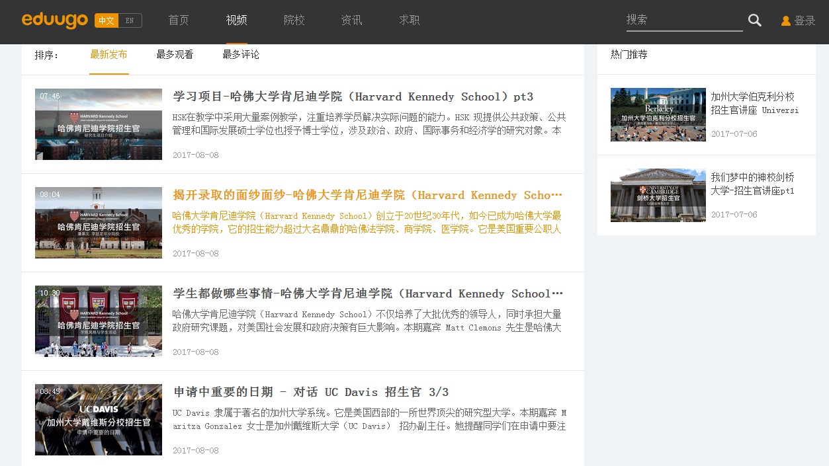Screen dimensions: 829x466
Task: Click the Berkeley recommended video thumbnail
Action: [658, 114]
